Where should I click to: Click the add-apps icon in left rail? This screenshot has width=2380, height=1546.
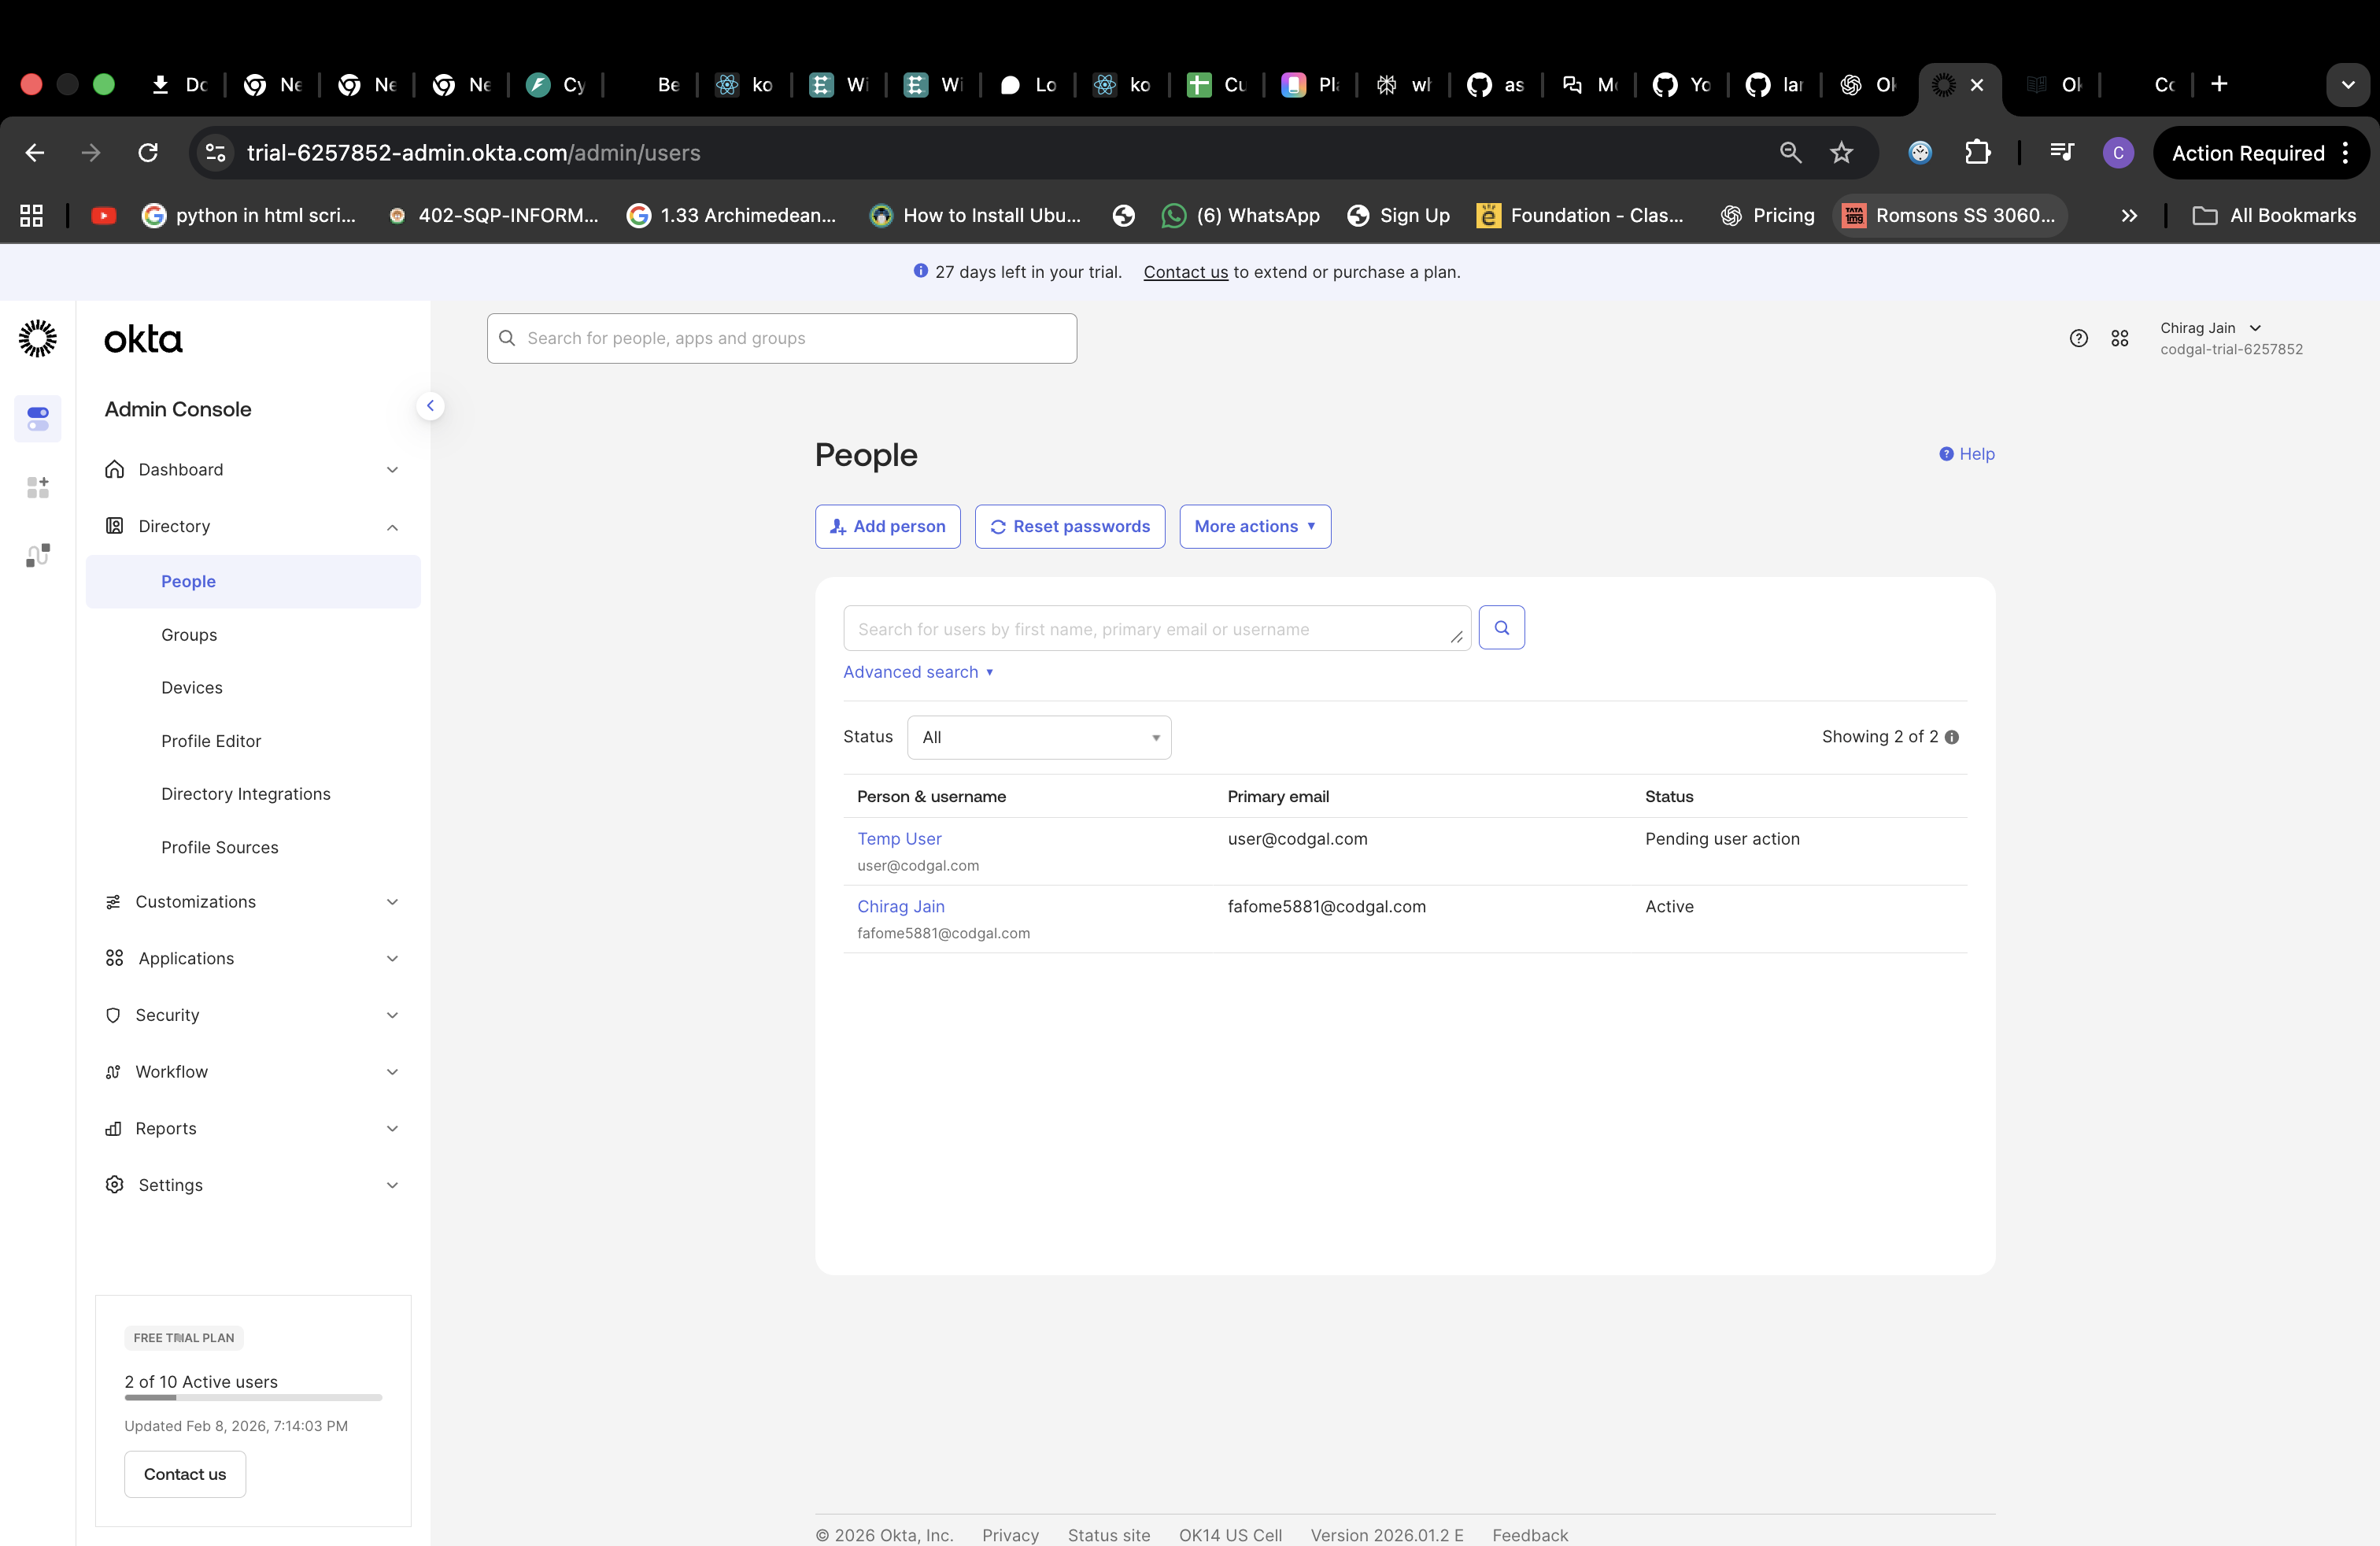pyautogui.click(x=38, y=487)
